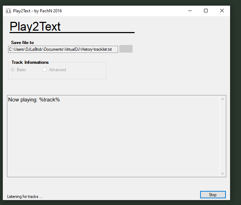Click the scroll down arrow in text area
241x205 pixels.
222,174
